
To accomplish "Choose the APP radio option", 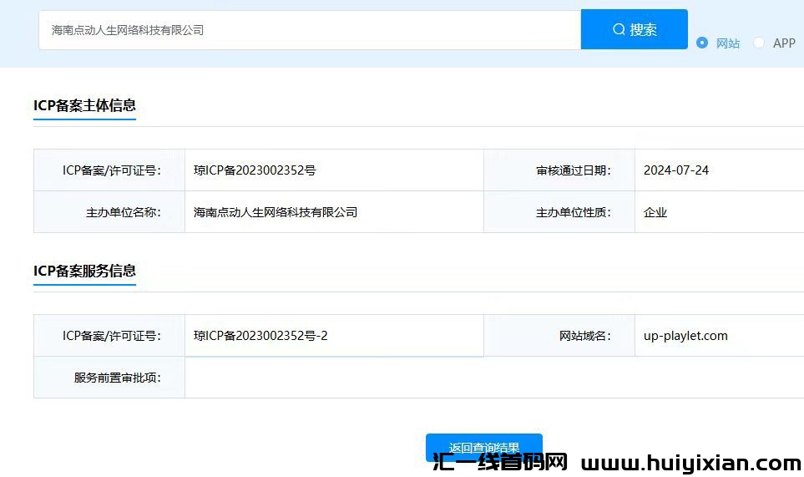I will click(759, 43).
